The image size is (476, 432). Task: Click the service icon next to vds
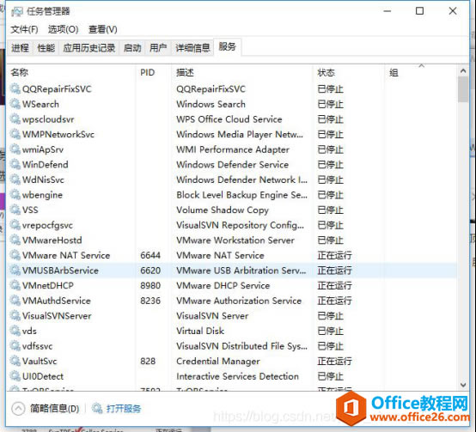15,331
